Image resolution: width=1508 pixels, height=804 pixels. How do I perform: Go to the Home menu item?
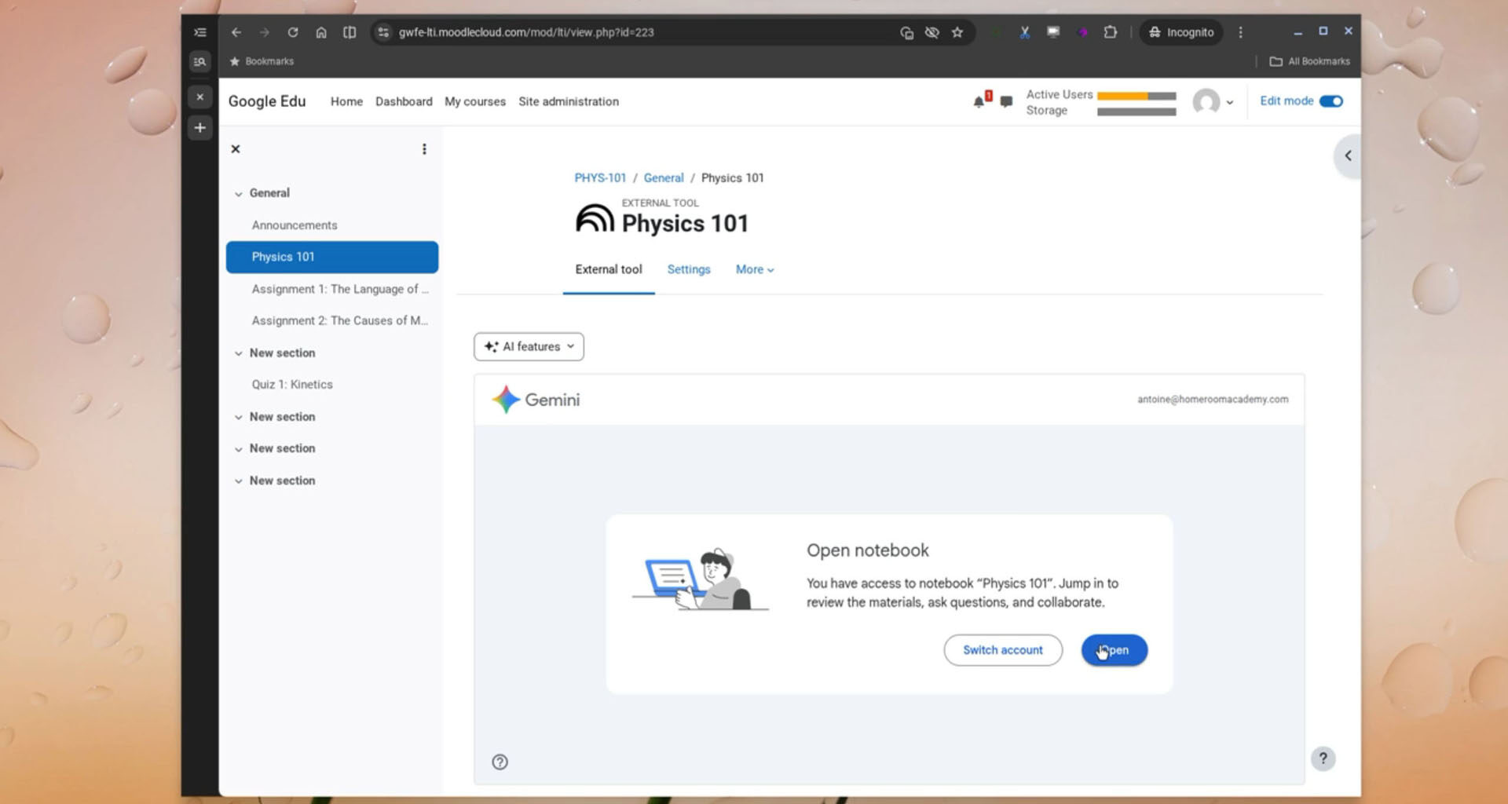point(346,101)
